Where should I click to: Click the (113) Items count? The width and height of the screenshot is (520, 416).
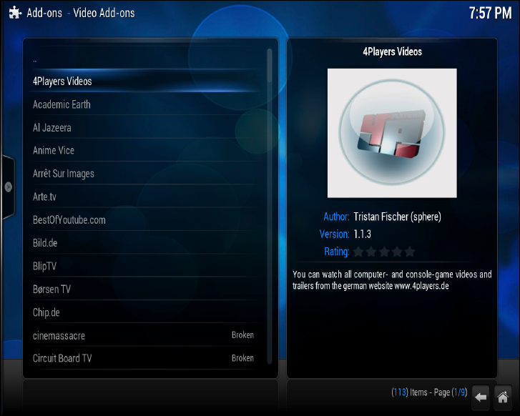click(409, 392)
